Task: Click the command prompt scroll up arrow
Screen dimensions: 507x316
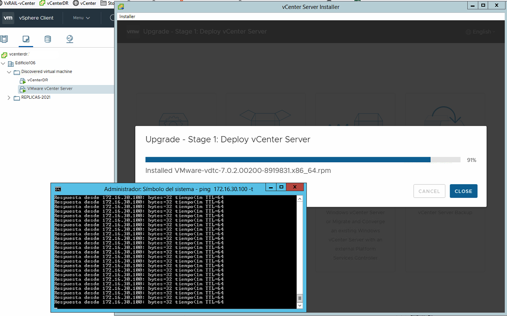Action: pos(300,199)
